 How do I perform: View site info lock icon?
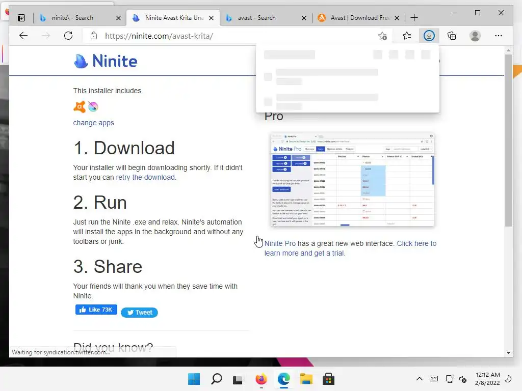point(94,36)
